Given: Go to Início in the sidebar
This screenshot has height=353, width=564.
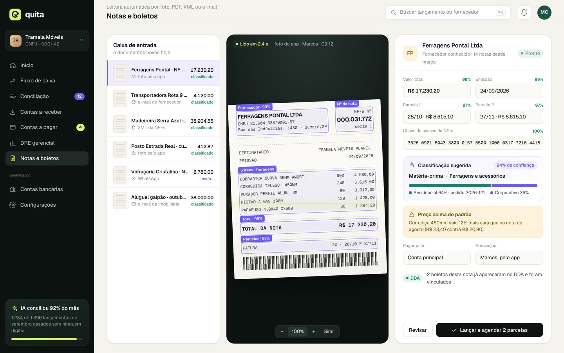Looking at the screenshot, I should tap(47, 66).
